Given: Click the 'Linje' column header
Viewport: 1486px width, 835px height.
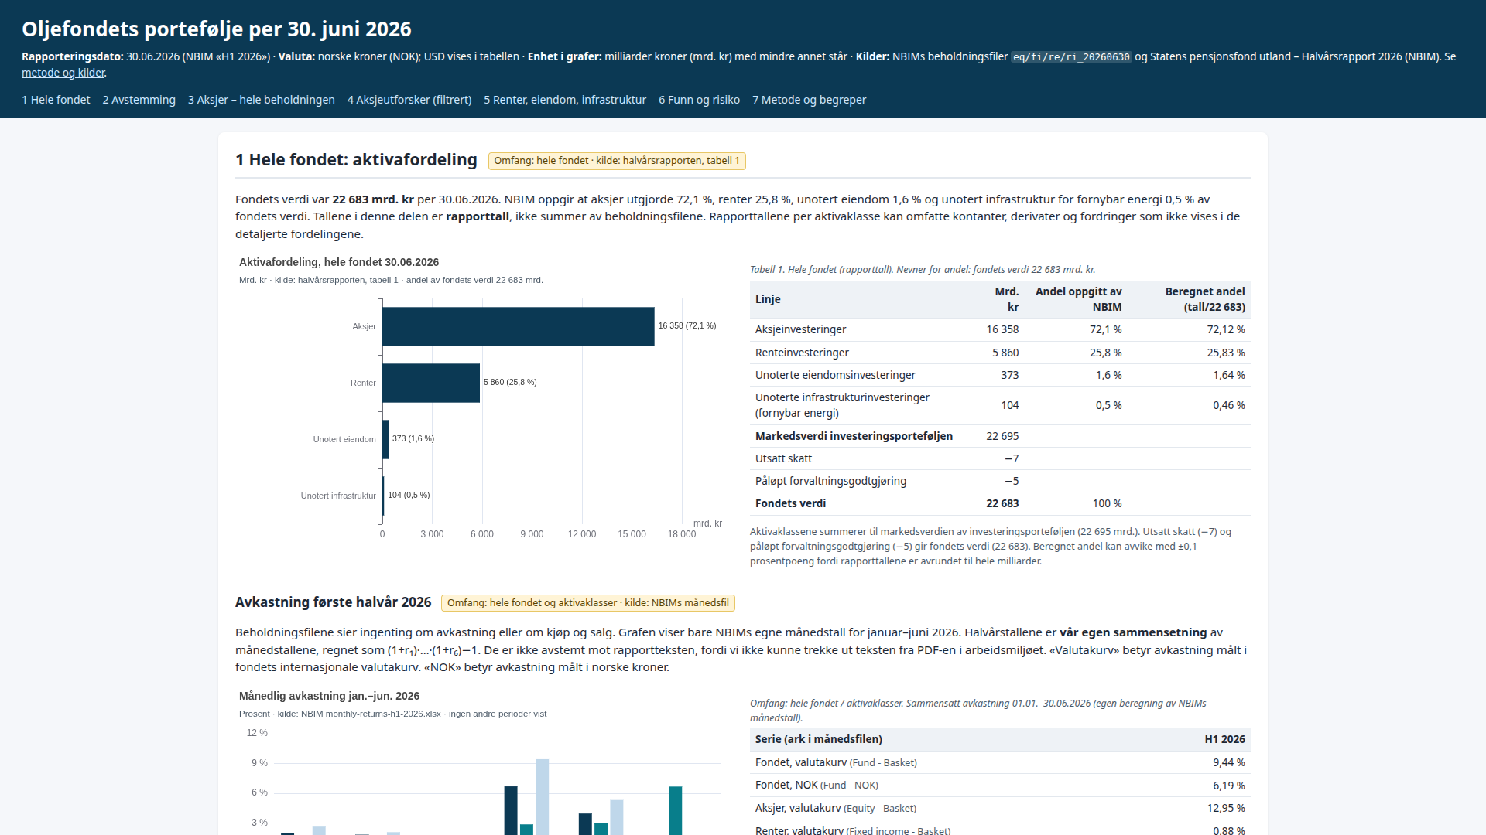Looking at the screenshot, I should click(768, 299).
